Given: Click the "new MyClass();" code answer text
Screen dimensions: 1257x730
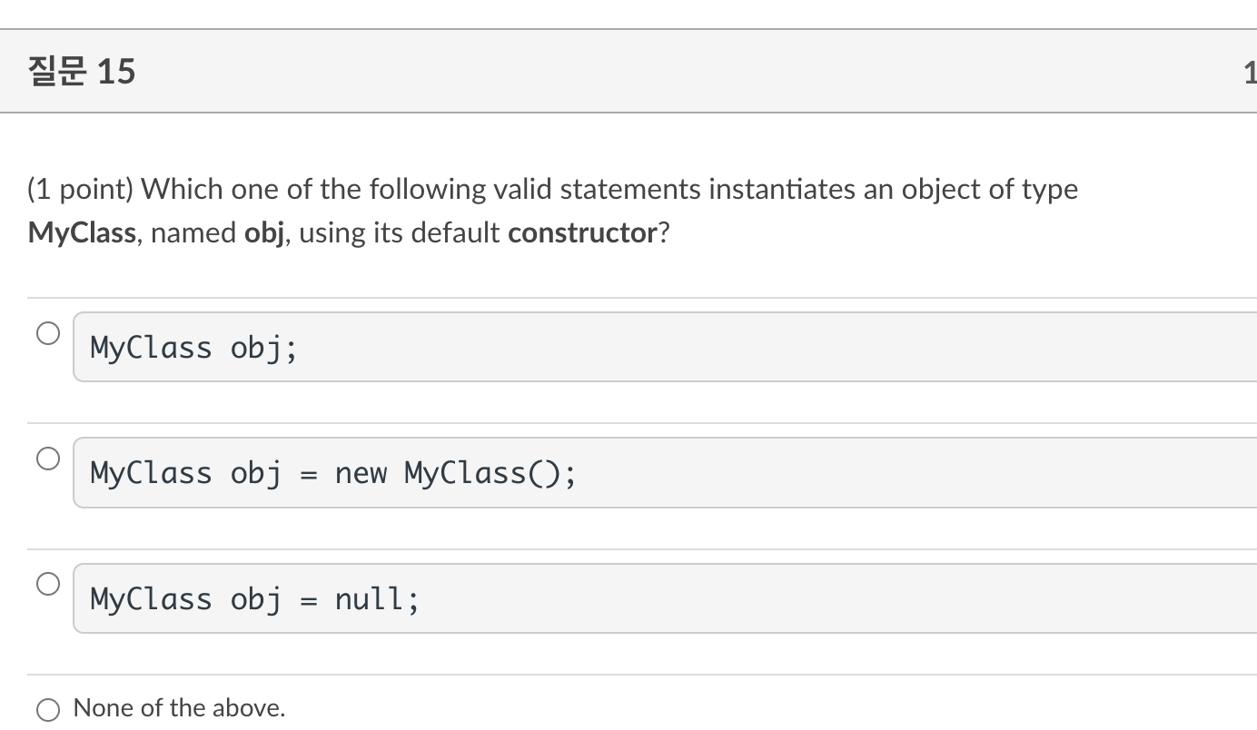Looking at the screenshot, I should click(x=454, y=473).
